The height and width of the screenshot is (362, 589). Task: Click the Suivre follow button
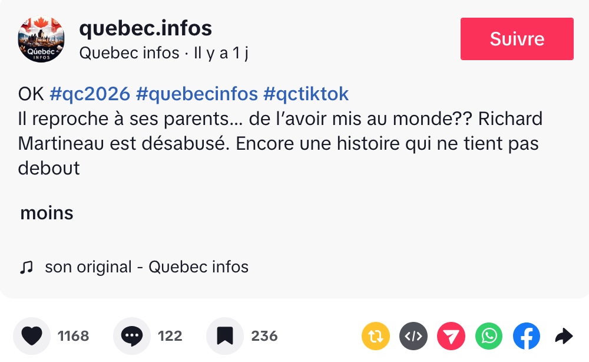517,39
